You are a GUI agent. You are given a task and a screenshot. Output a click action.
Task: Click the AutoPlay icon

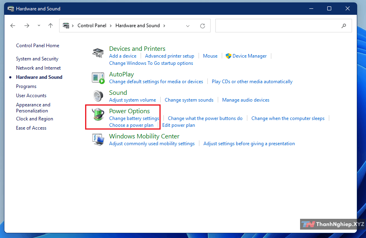coord(98,78)
